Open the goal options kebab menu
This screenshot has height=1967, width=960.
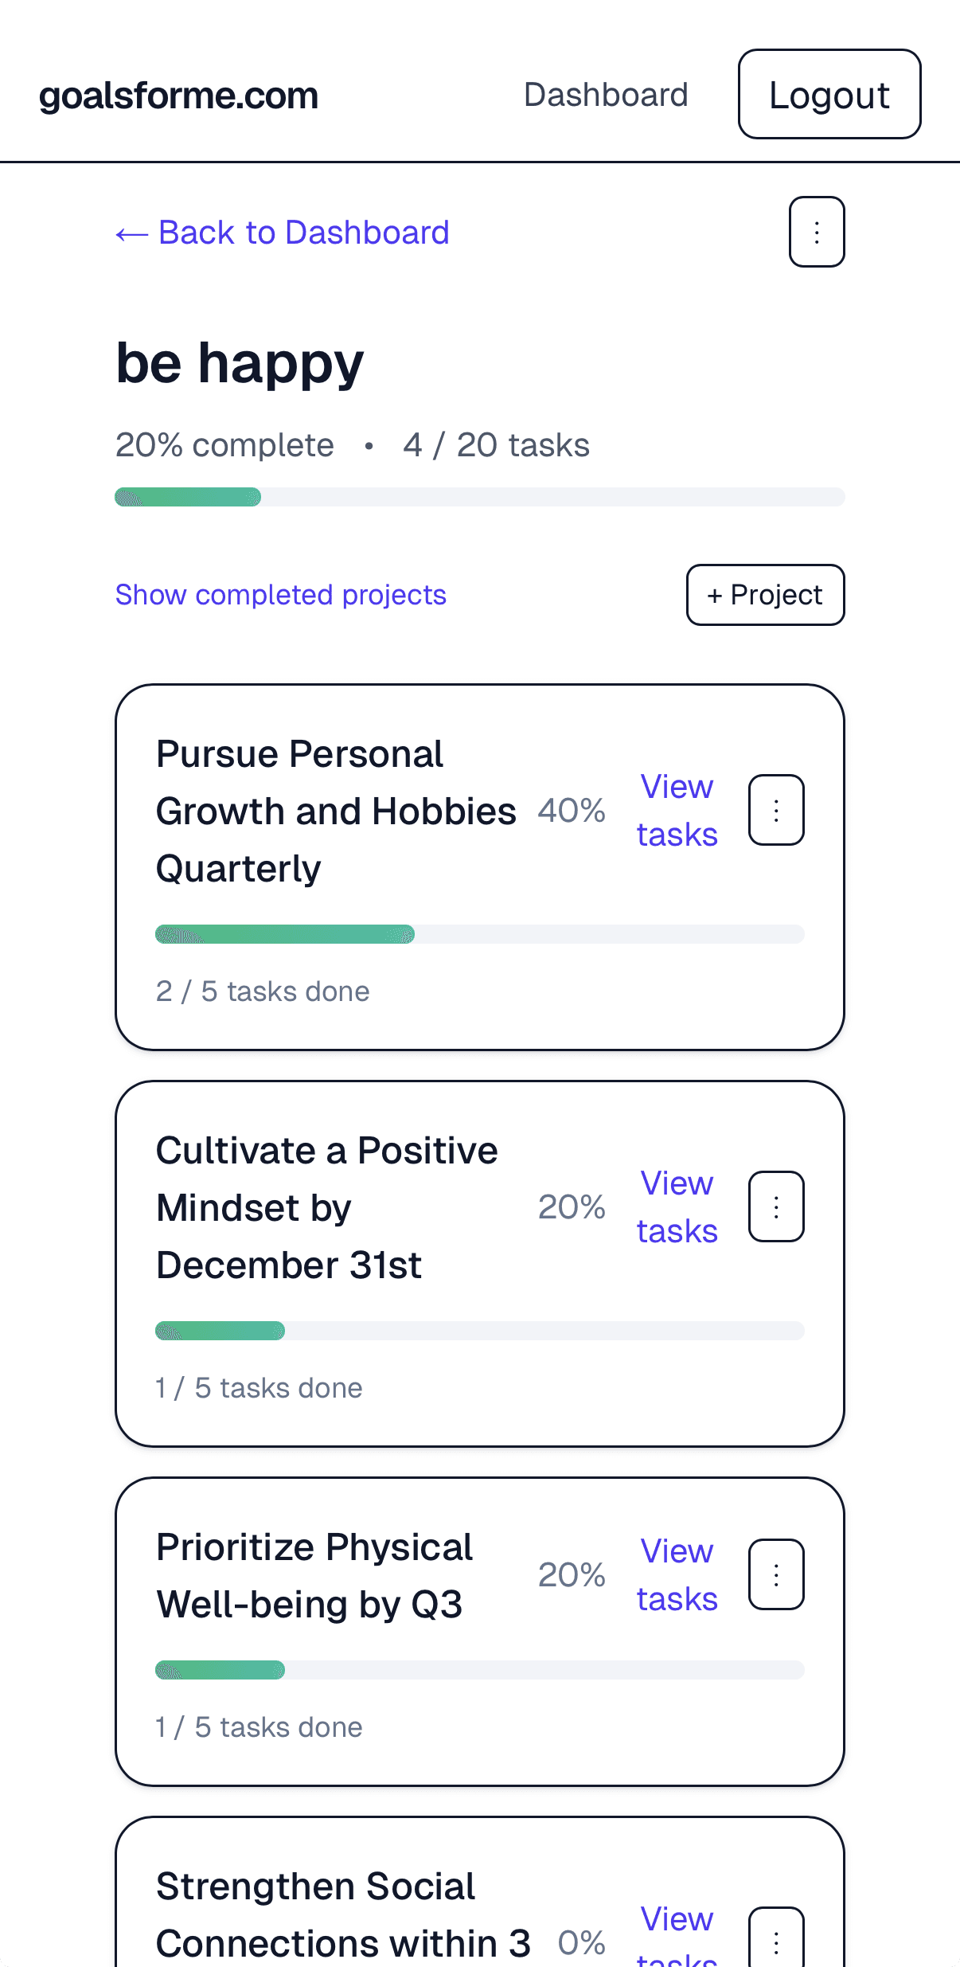coord(816,232)
